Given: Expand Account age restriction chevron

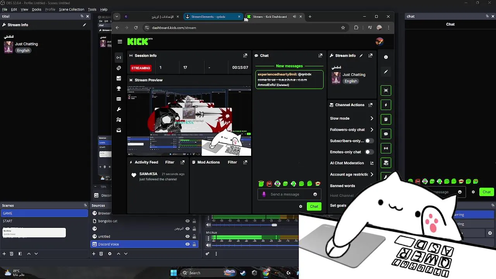Looking at the screenshot, I should 372,174.
